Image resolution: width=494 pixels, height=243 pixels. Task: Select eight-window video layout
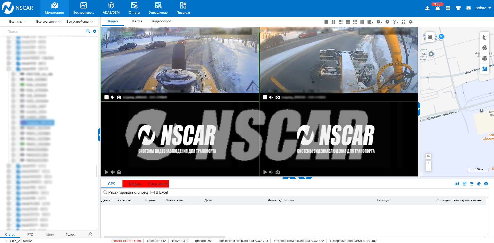pyautogui.click(x=348, y=22)
